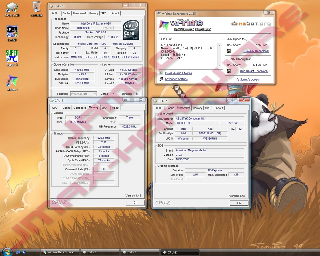Open the About tab in top CPU-Z window

pos(115,13)
